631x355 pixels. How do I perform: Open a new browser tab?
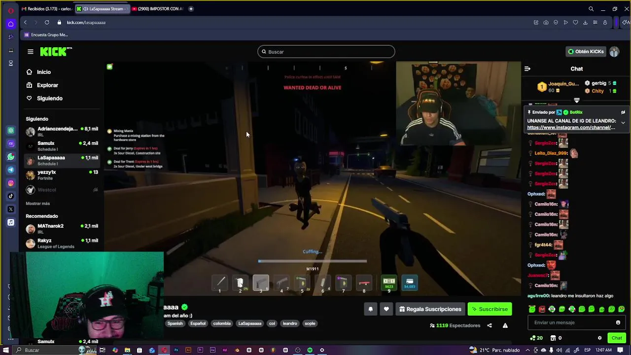pyautogui.click(x=191, y=9)
